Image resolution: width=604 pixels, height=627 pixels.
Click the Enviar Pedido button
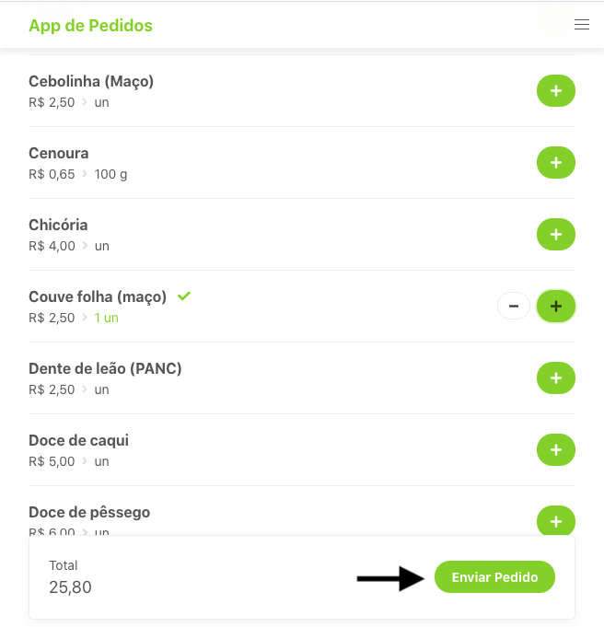point(494,577)
